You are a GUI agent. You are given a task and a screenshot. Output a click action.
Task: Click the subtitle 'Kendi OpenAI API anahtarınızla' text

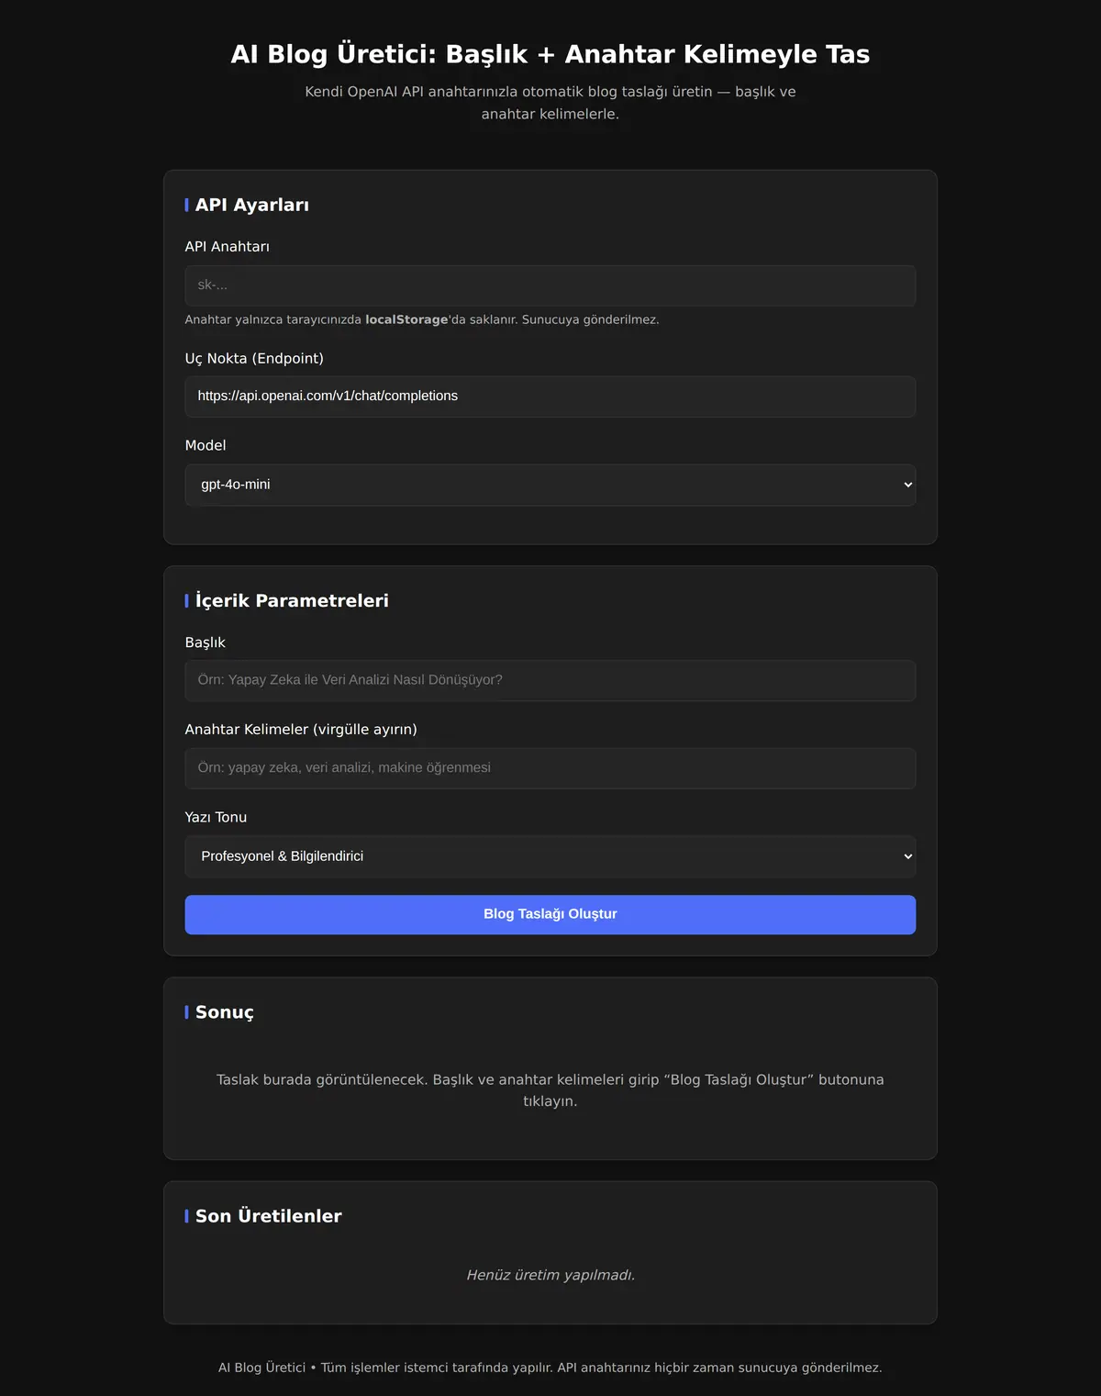tap(550, 103)
